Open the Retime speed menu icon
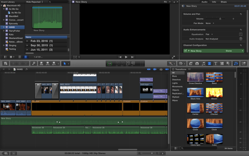Image resolution: width=249 pixels, height=156 pixels. coord(181,63)
